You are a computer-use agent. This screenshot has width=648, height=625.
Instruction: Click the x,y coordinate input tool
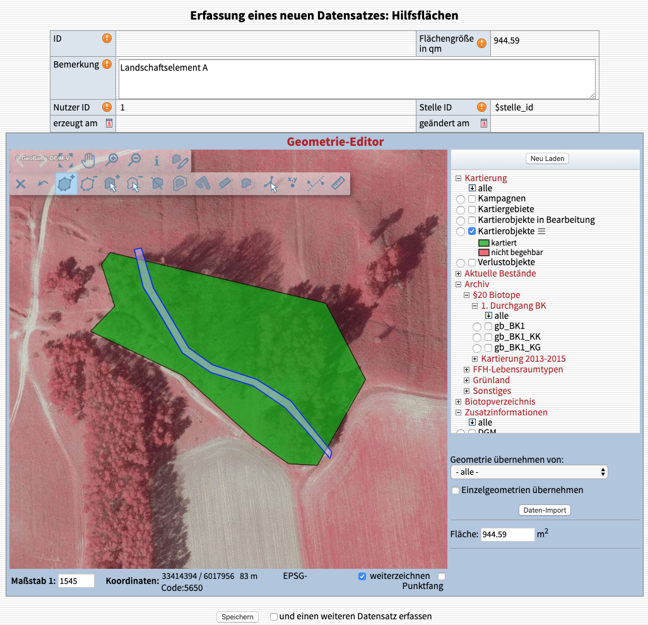(292, 183)
